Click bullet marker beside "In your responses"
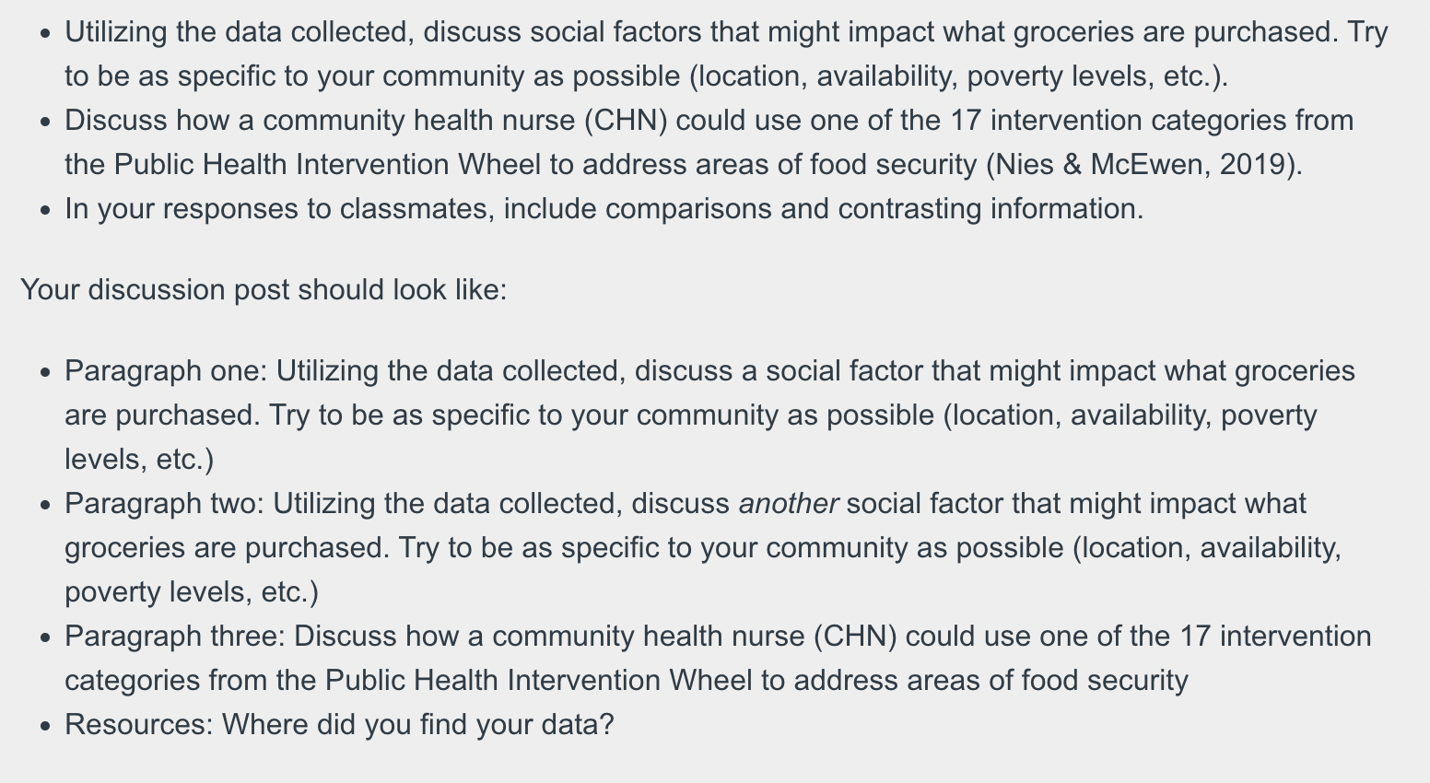Image resolution: width=1430 pixels, height=783 pixels. pos(45,211)
